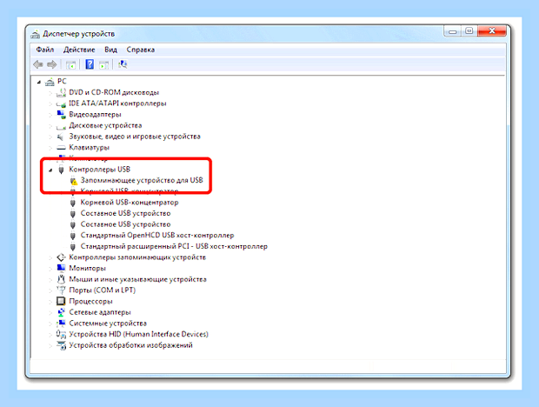Collapse the Контроллеры USB branch arrow
Viewport: 539px width, 407px height.
(50, 170)
